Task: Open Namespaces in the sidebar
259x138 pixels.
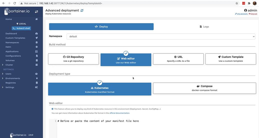Action: tap(12, 42)
